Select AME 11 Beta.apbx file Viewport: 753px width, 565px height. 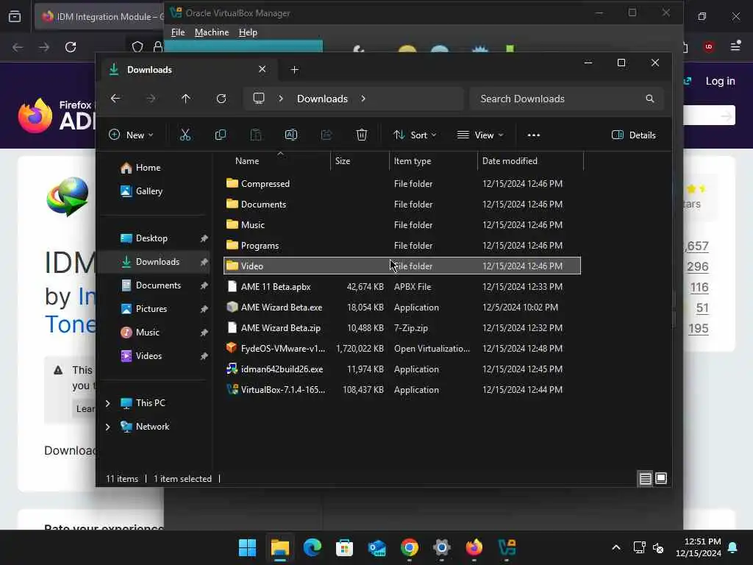[402, 287]
